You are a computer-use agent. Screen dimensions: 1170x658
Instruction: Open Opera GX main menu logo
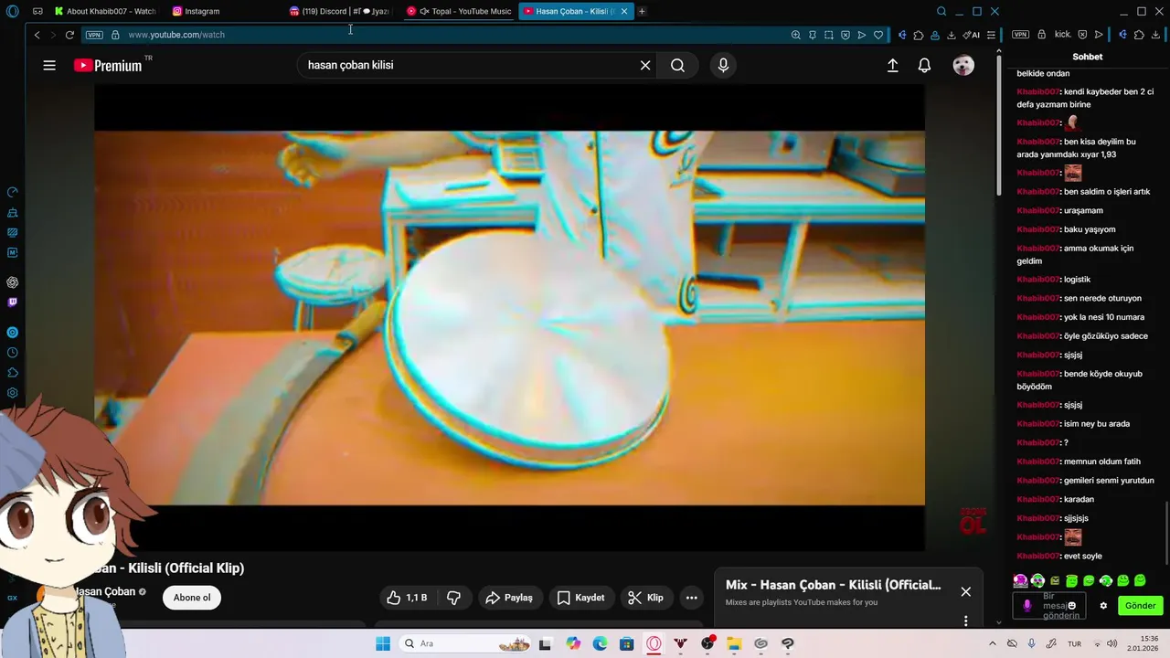click(12, 11)
